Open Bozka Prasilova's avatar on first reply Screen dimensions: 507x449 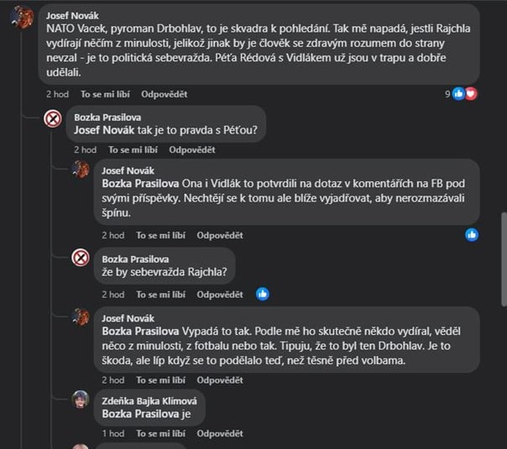(55, 118)
